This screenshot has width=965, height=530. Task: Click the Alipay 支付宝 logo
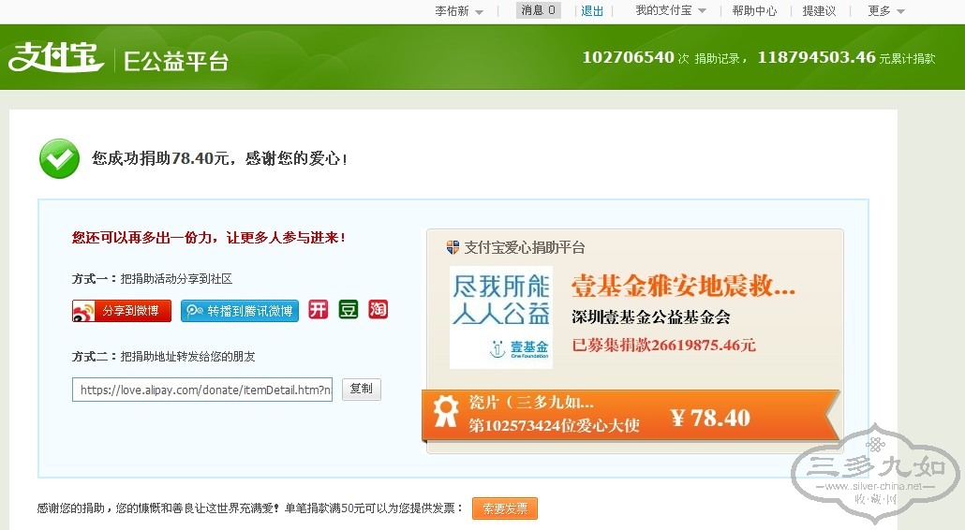point(55,57)
